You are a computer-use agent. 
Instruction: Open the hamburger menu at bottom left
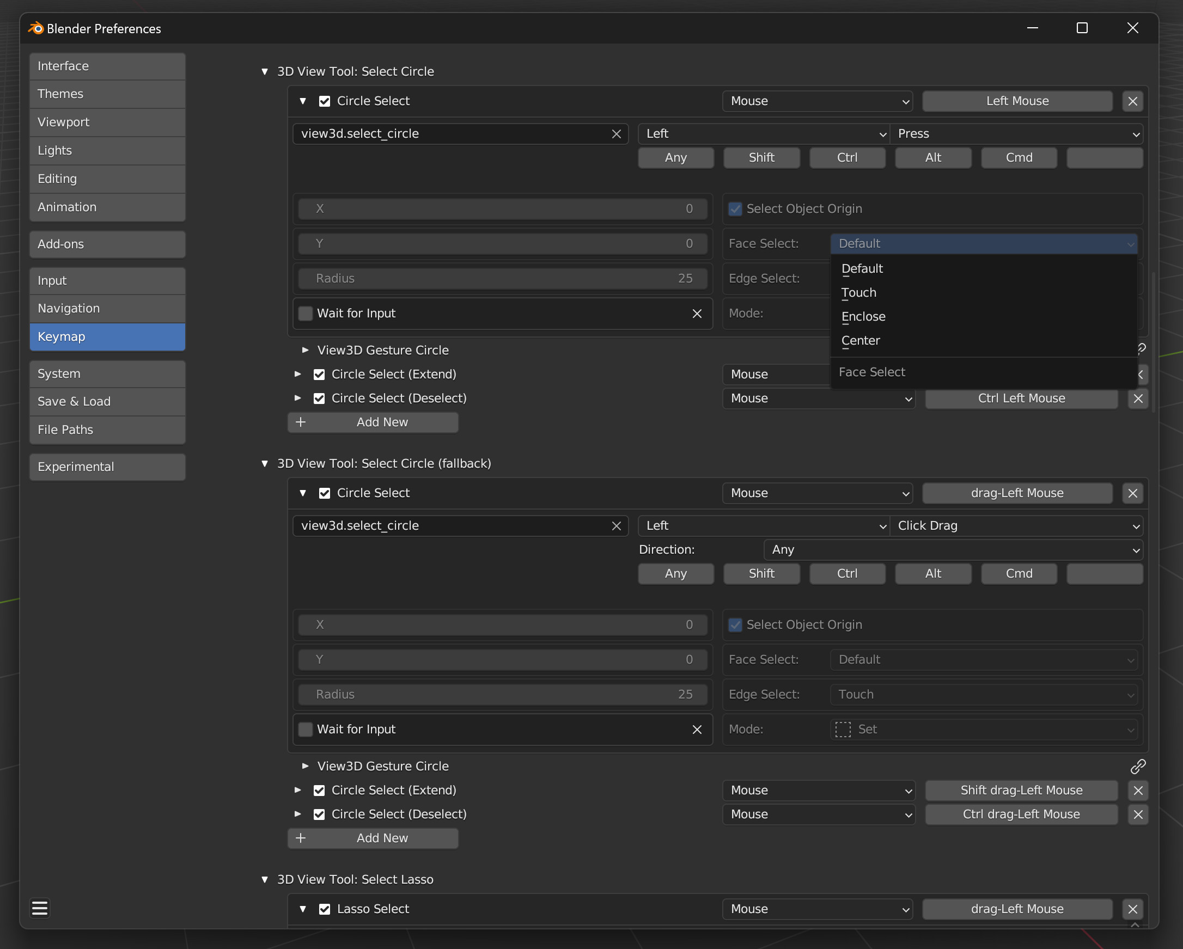coord(40,908)
